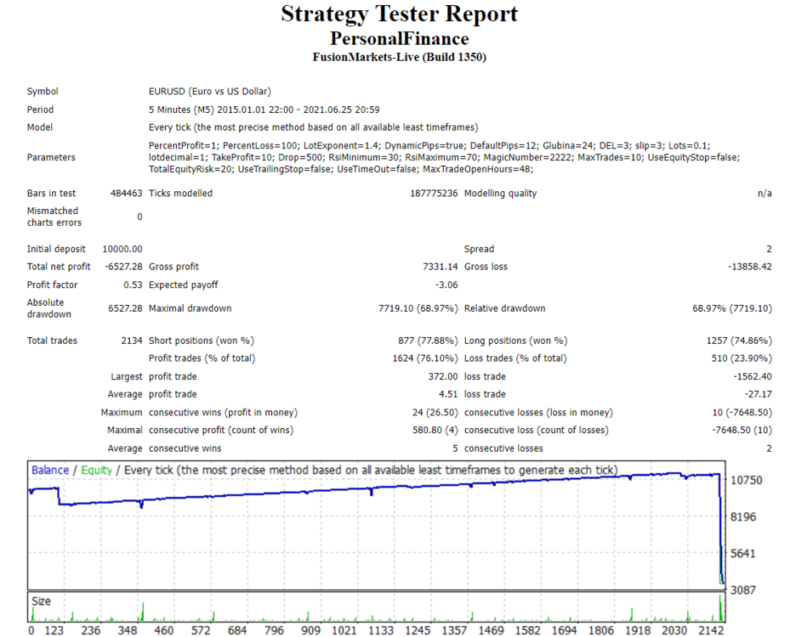
Task: Select consecutive losses value '10 (-7648.50)'
Action: click(742, 413)
